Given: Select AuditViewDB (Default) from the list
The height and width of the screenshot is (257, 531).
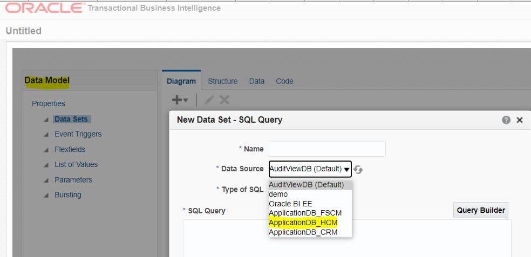Looking at the screenshot, I should click(x=310, y=185).
